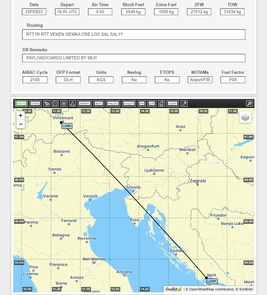Toggle the VOR compass rose icon
The image size is (267, 295).
point(64,104)
